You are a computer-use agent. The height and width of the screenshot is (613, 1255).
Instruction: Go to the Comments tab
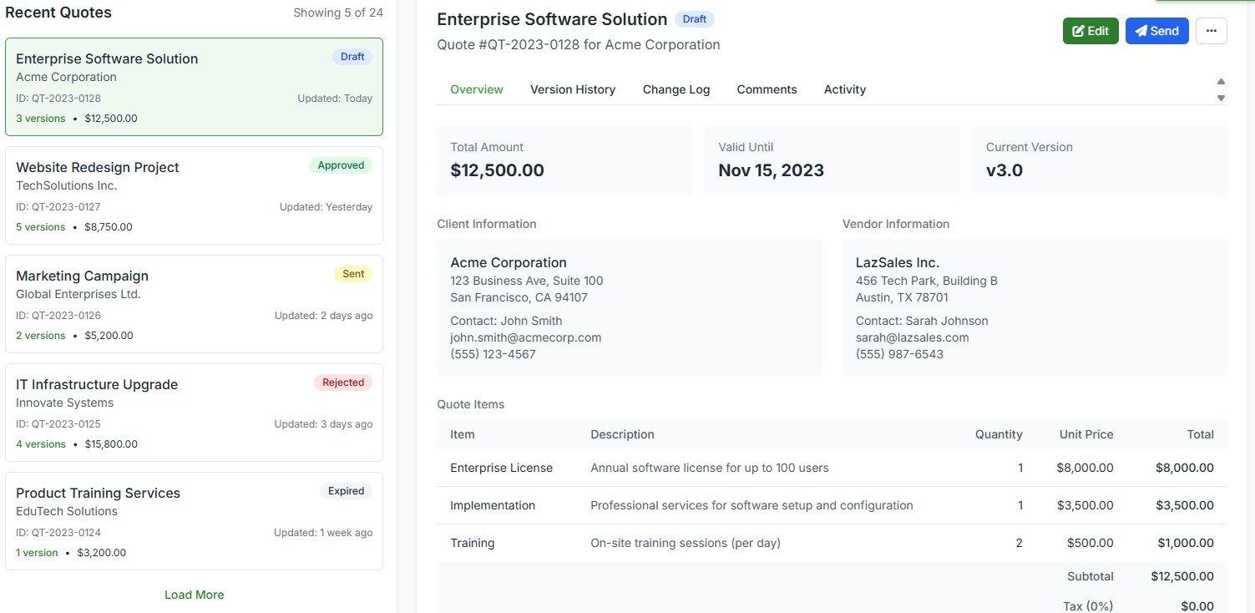(766, 89)
